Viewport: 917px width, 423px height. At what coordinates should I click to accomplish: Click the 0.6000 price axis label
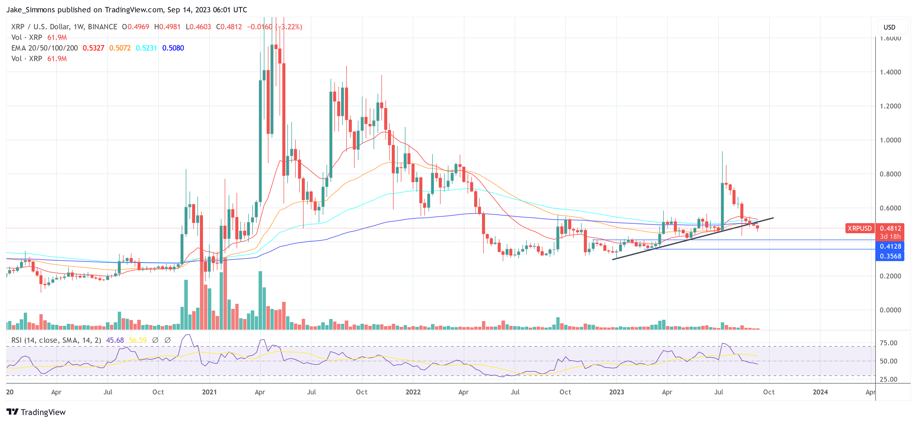coord(890,208)
